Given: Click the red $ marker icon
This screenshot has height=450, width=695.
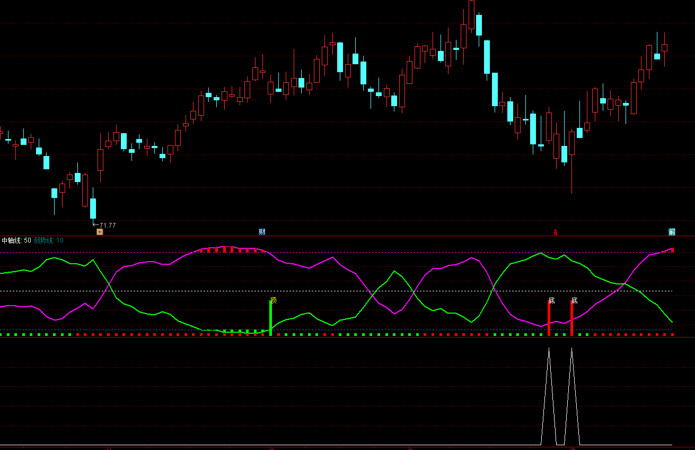Looking at the screenshot, I should pos(556,232).
